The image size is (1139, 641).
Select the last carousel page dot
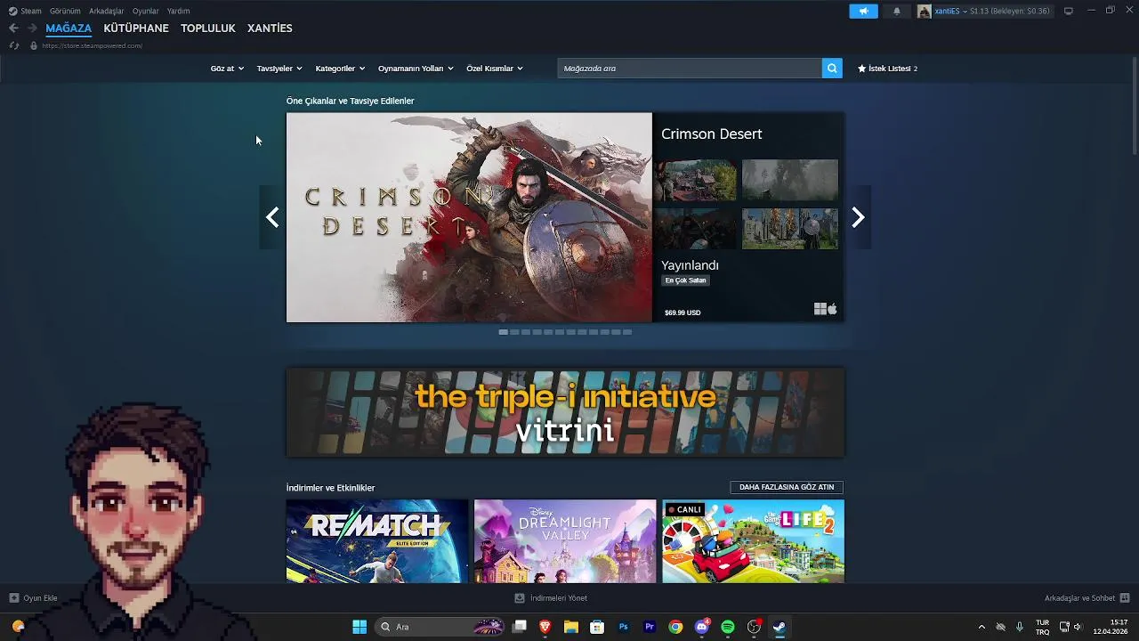click(627, 332)
